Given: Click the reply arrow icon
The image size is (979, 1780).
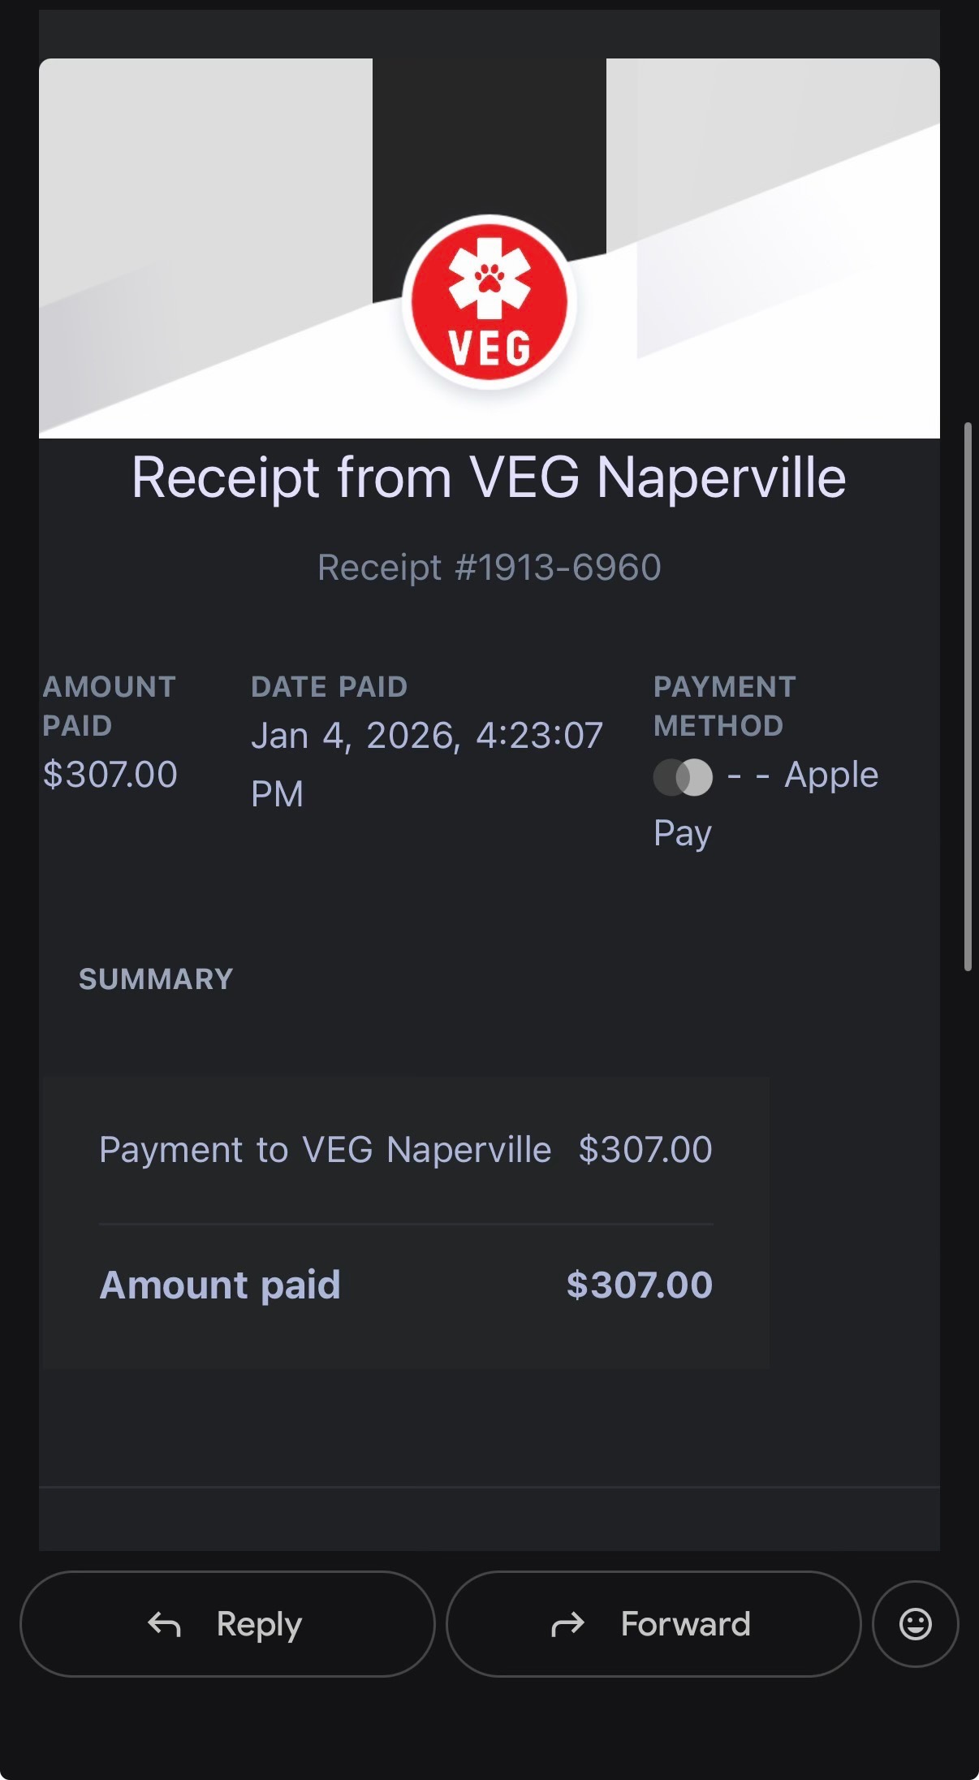Looking at the screenshot, I should point(164,1624).
